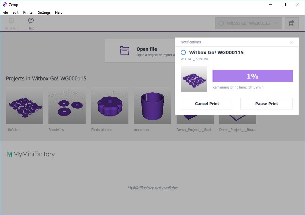305x215 pixels.
Task: Click the Open file folder icon
Action: 125,51
